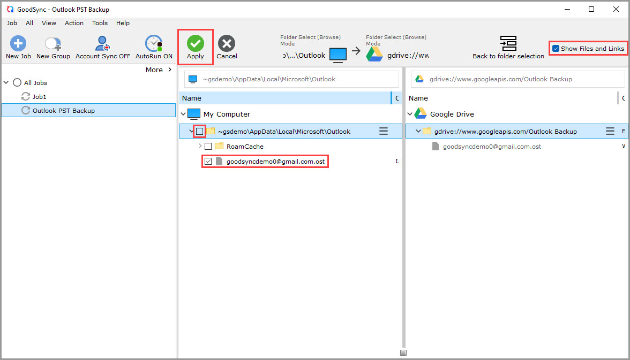Click folder icon of gdrive Outlook Backup row
The width and height of the screenshot is (630, 360).
tap(427, 131)
